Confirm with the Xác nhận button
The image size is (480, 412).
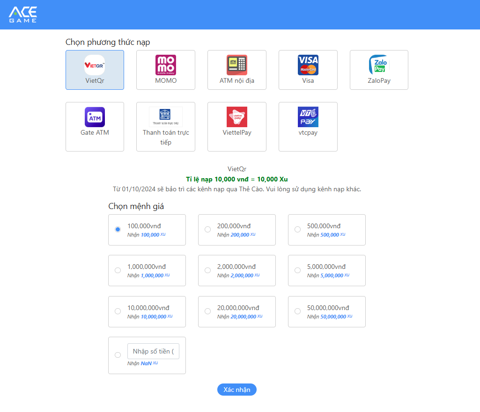[237, 390]
